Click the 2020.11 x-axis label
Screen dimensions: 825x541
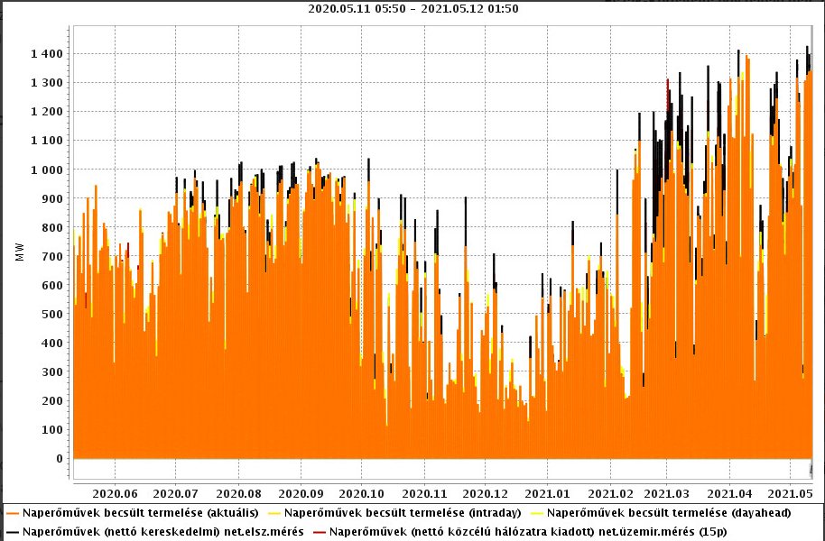(424, 494)
